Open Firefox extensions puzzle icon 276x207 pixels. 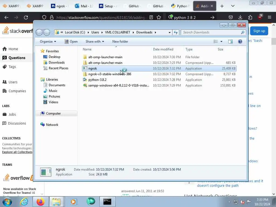250,17
